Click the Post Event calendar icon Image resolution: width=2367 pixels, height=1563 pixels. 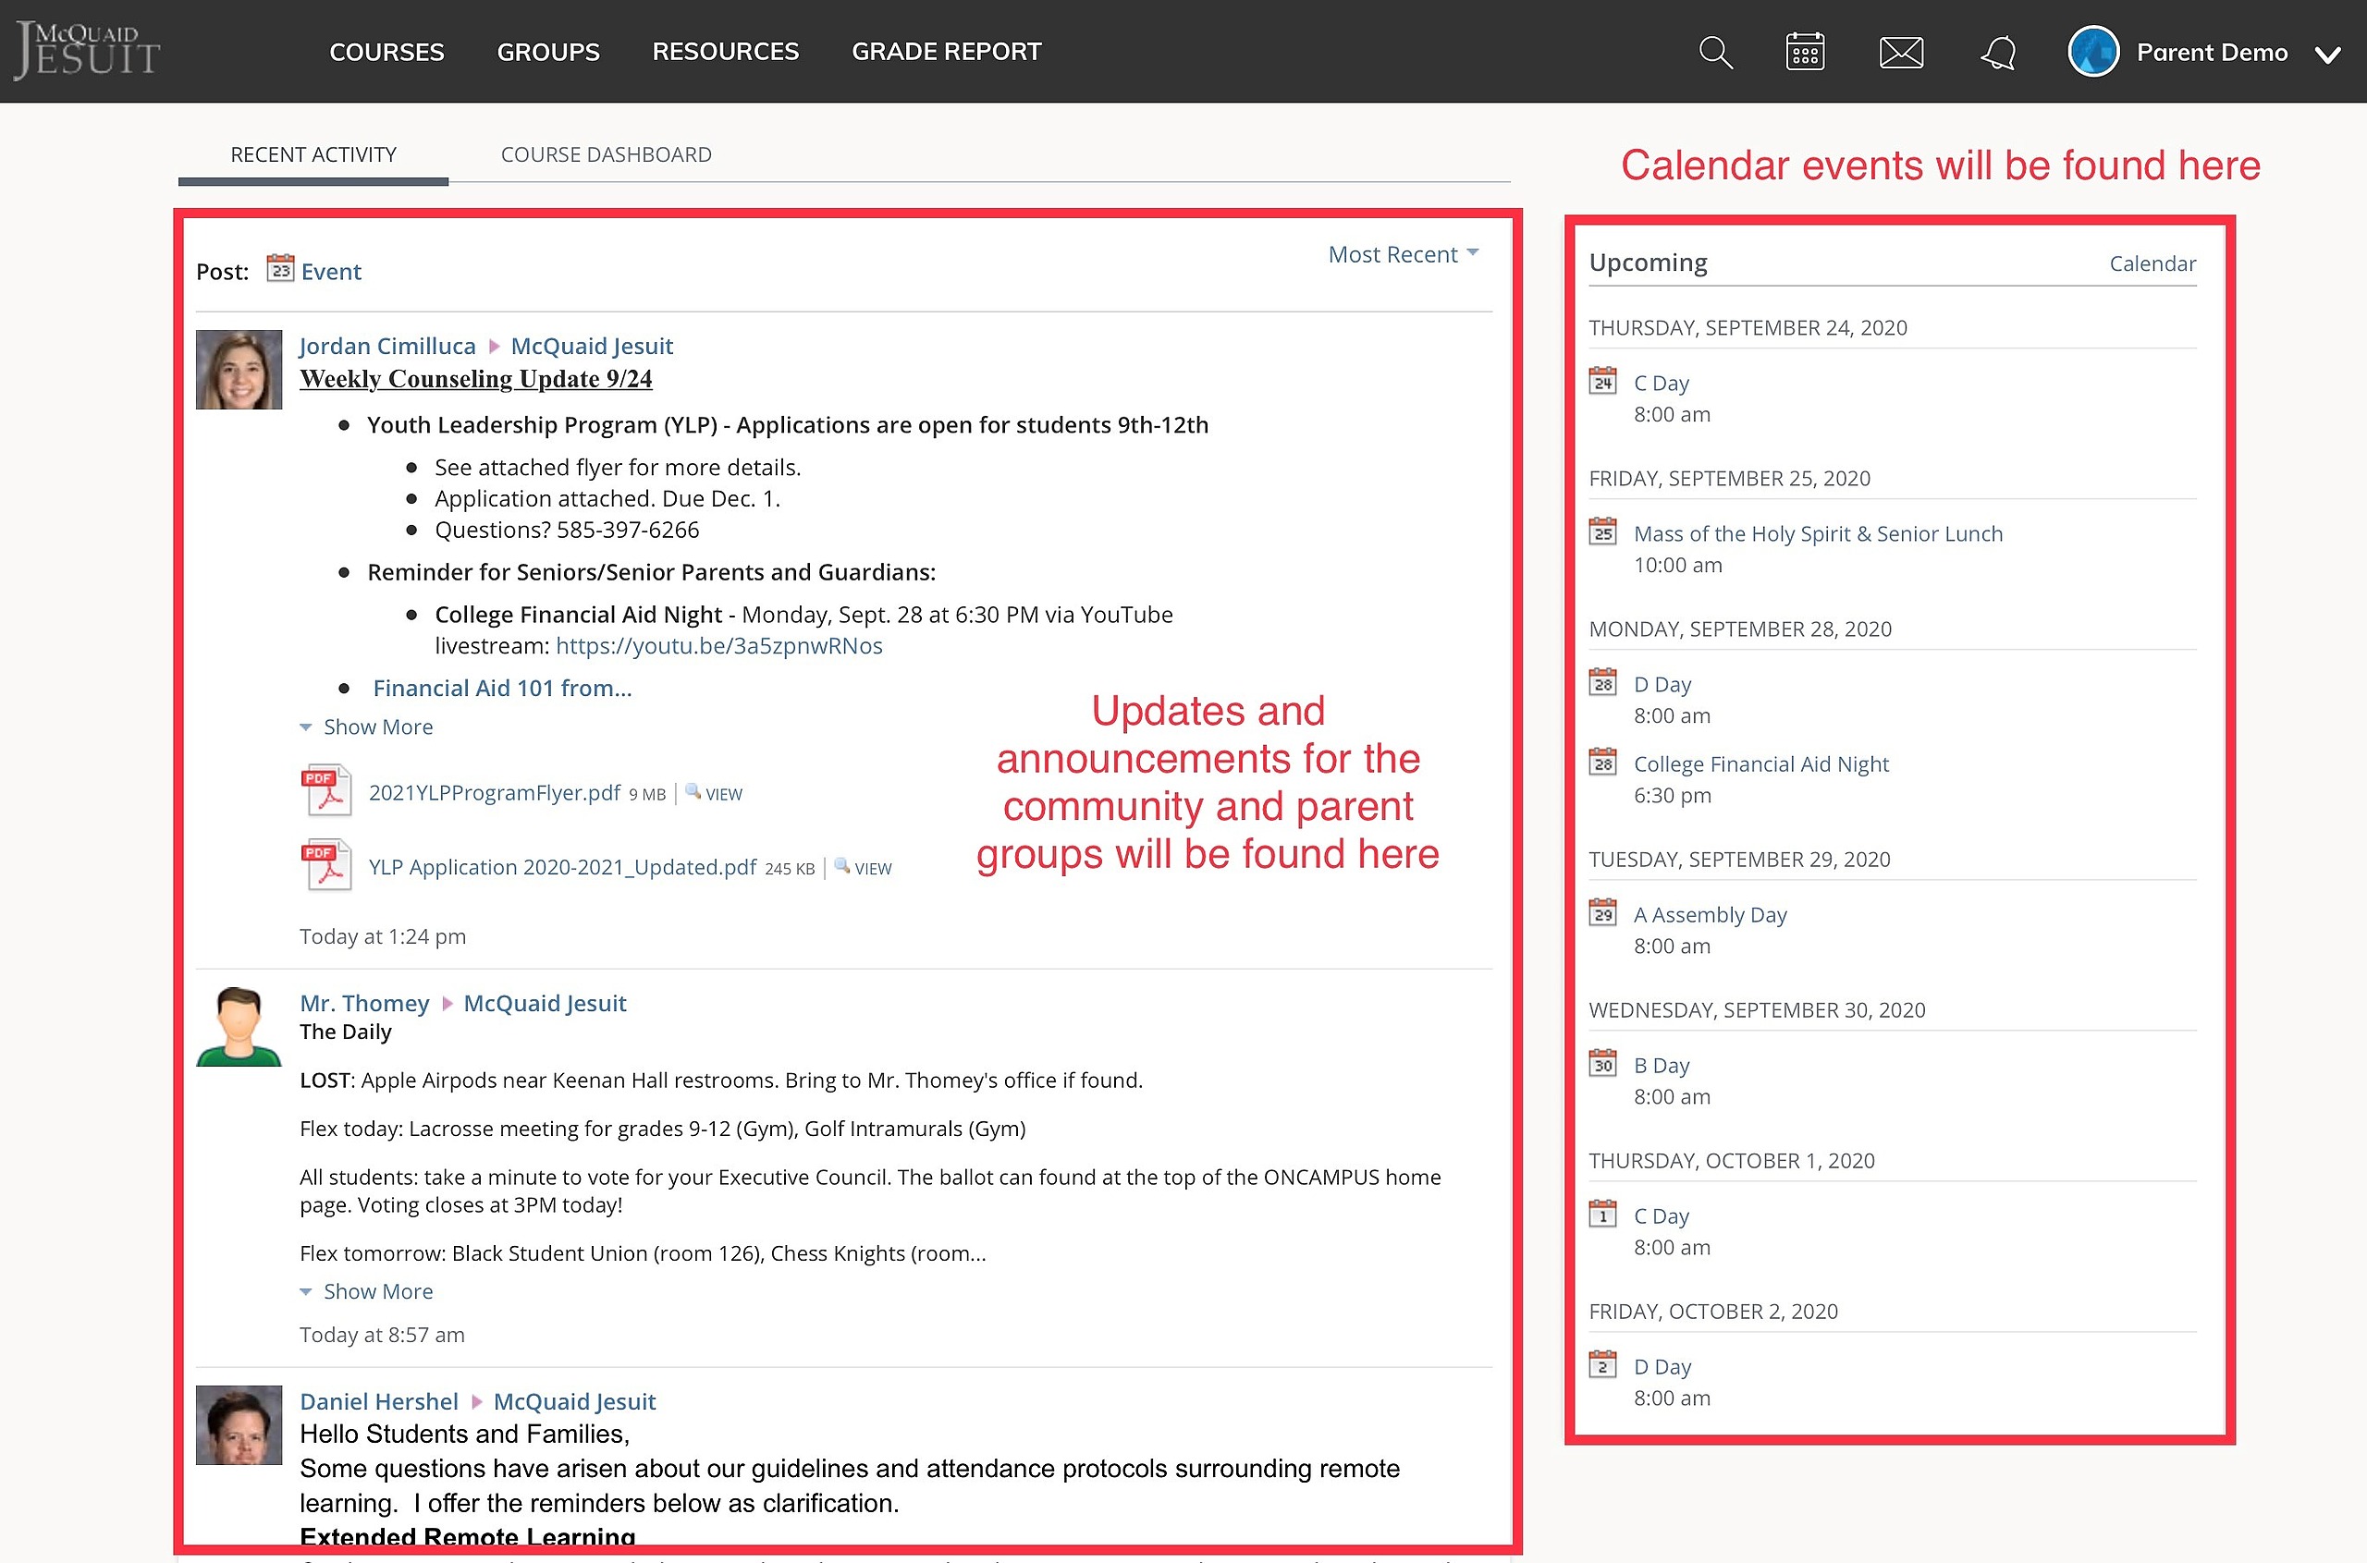[280, 269]
